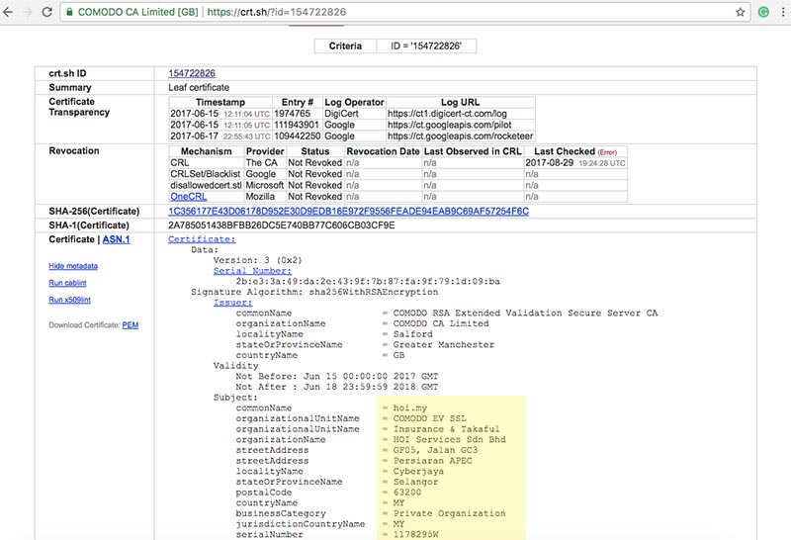791x540 pixels.
Task: Select the subject serialNumber 1178295W
Action: tap(415, 534)
